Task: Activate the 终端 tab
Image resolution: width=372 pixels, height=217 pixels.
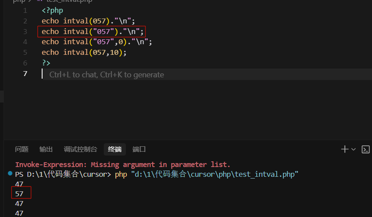Action: (115, 149)
